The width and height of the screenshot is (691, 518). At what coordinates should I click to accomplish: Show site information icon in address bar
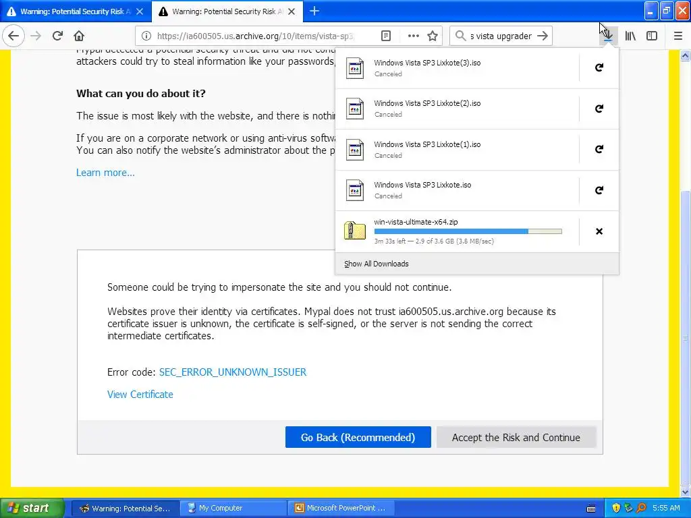[x=146, y=36]
